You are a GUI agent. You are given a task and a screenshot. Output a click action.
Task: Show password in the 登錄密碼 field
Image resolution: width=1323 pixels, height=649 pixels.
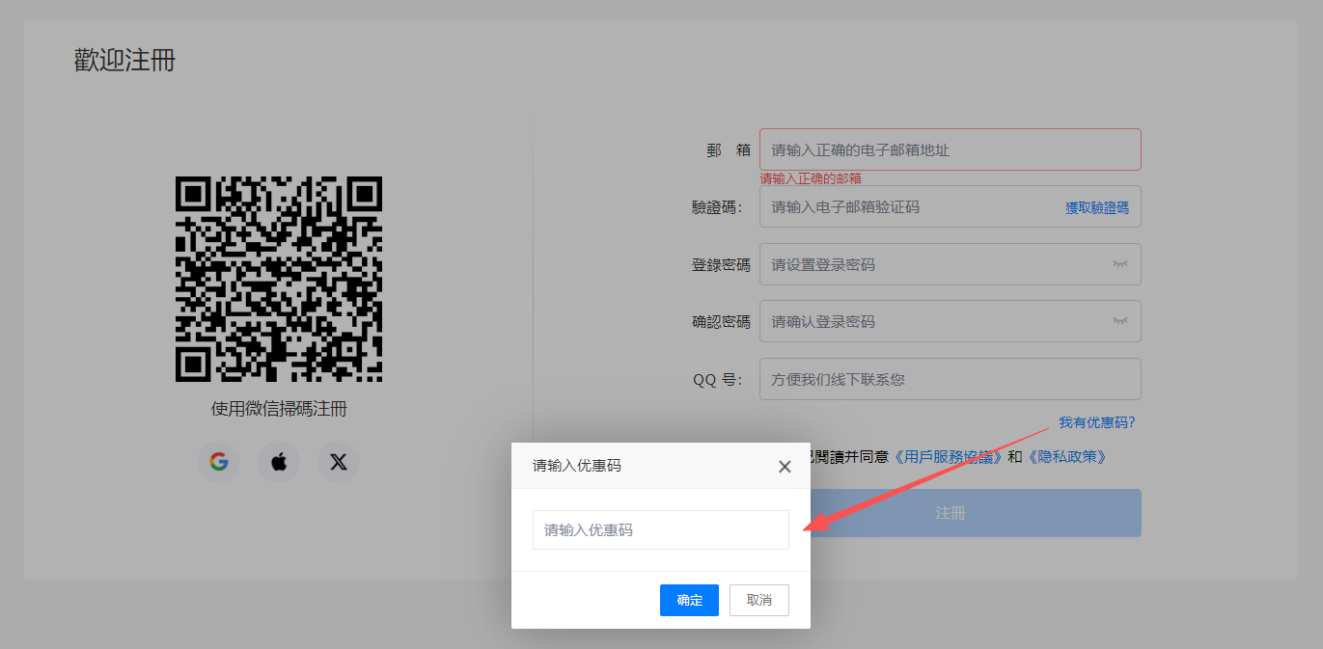(1119, 263)
